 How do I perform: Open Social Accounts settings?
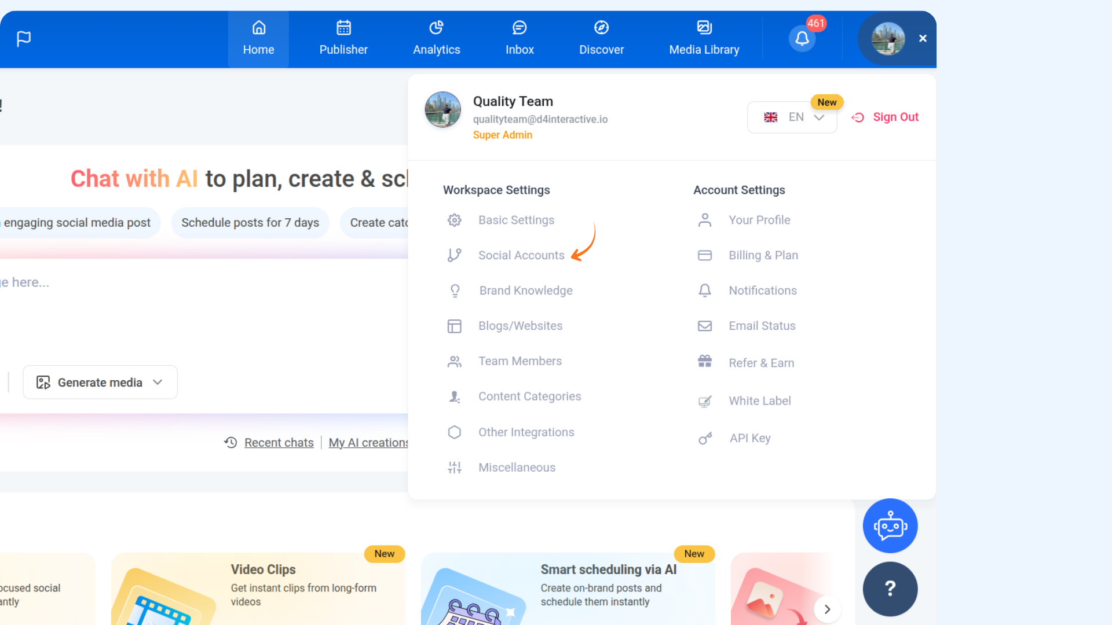click(521, 256)
